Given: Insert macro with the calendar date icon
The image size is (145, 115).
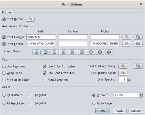Looking at the screenshot, I should (82, 52).
